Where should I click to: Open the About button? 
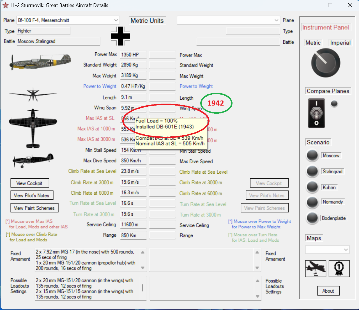[x=328, y=291]
